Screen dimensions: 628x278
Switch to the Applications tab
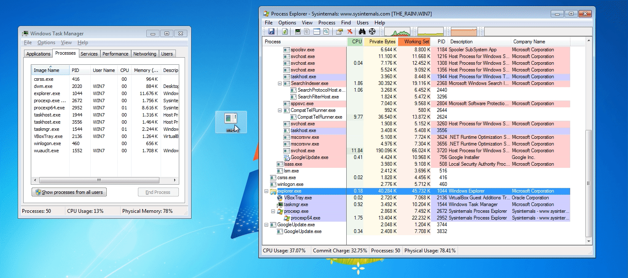tap(38, 54)
